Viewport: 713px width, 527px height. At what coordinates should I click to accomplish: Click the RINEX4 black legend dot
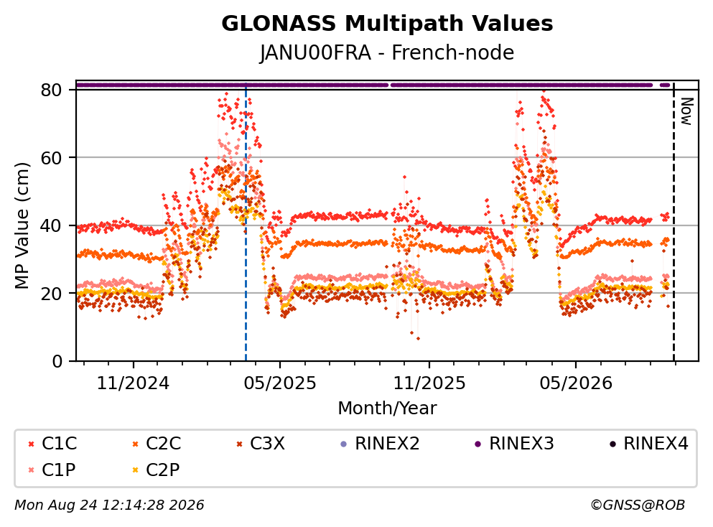(612, 444)
